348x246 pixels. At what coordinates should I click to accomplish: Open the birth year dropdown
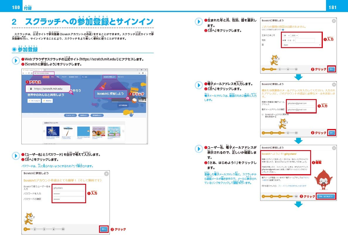pos(294,35)
